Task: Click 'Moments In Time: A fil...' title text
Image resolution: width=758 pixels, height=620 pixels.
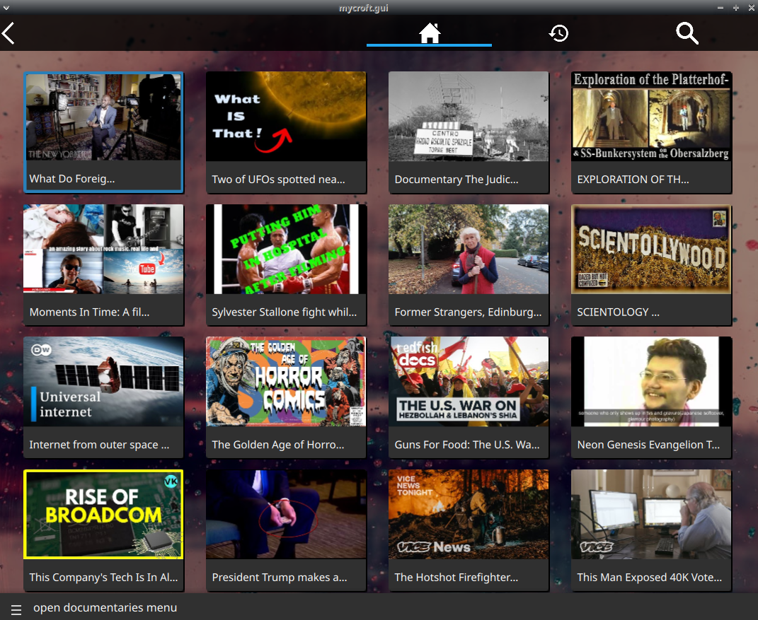Action: [x=89, y=312]
